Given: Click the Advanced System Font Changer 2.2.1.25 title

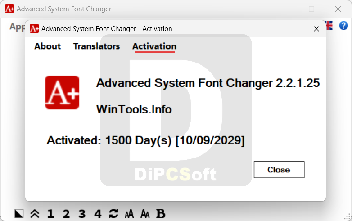Looking at the screenshot, I should point(208,83).
